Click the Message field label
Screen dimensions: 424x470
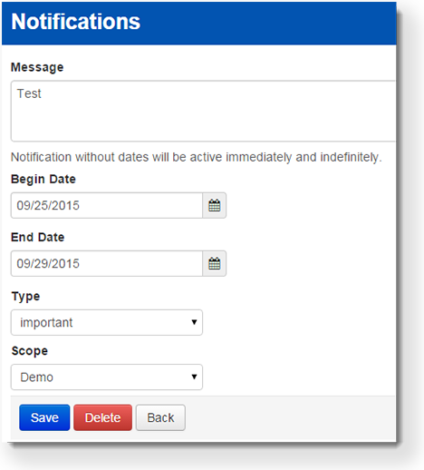coord(37,67)
